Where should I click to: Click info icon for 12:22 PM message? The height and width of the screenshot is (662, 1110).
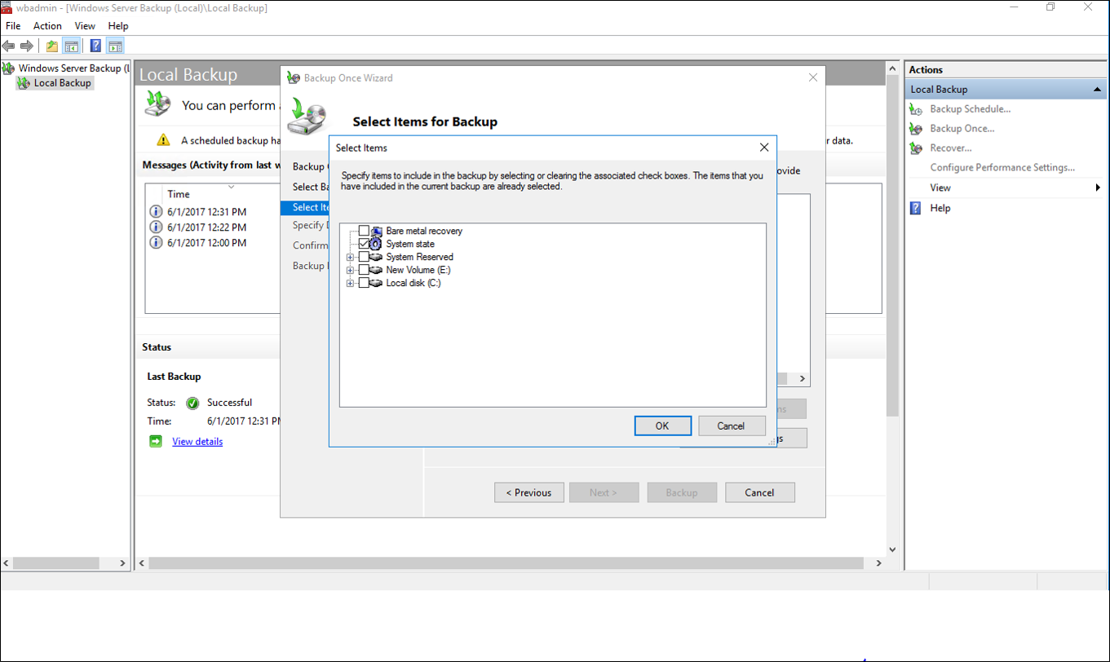tap(157, 227)
